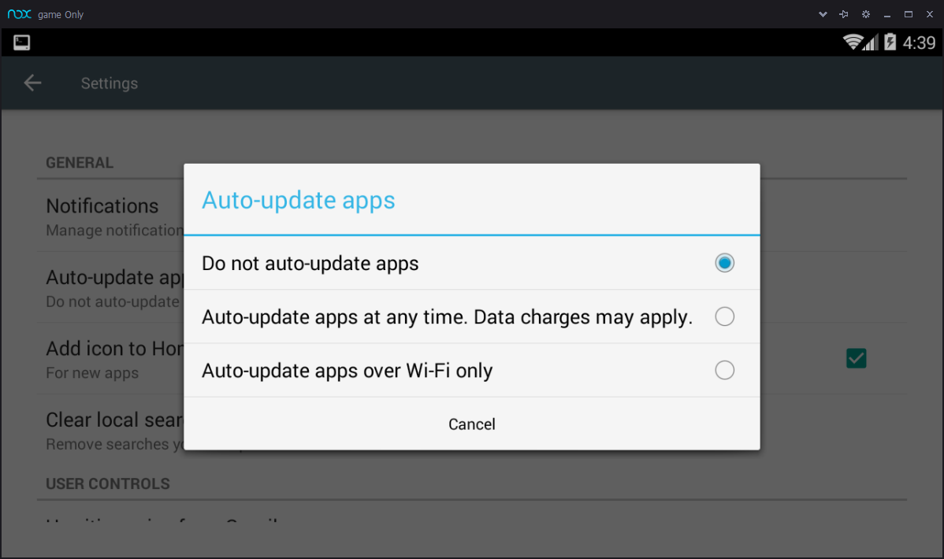The width and height of the screenshot is (944, 559).
Task: Maximize the Nox window
Action: [908, 14]
